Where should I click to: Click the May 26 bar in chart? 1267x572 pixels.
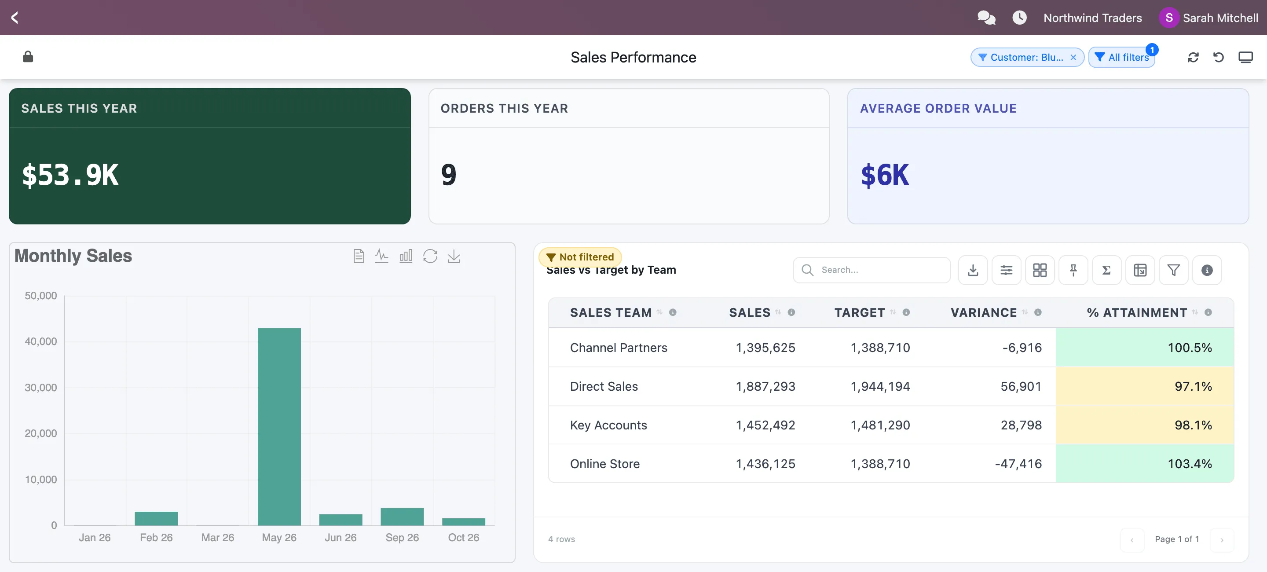[279, 426]
